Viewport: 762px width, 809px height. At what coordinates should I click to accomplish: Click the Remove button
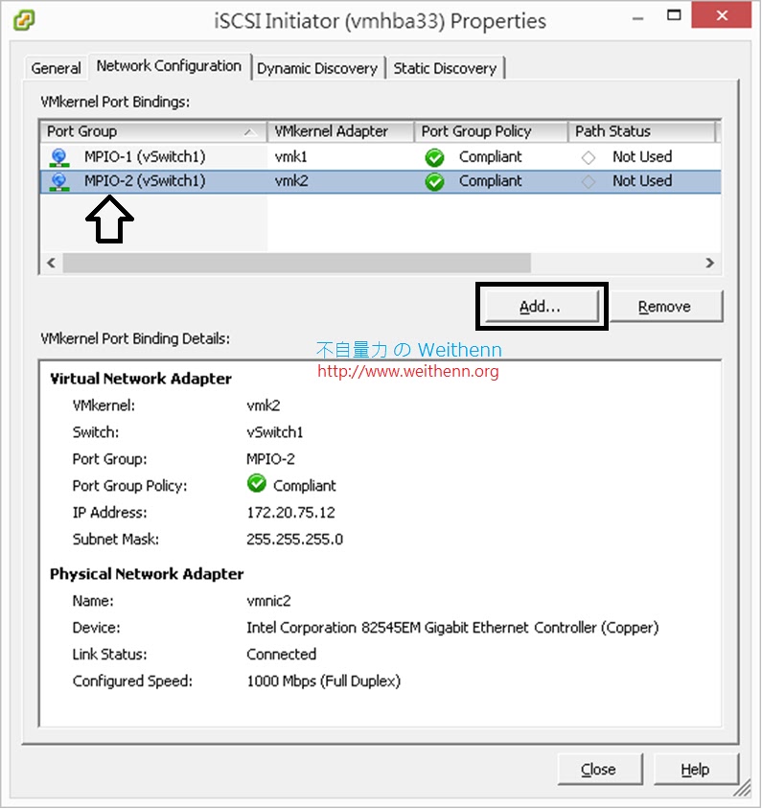point(665,307)
